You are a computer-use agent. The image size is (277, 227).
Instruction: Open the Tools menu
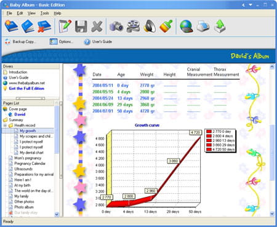tap(44, 14)
